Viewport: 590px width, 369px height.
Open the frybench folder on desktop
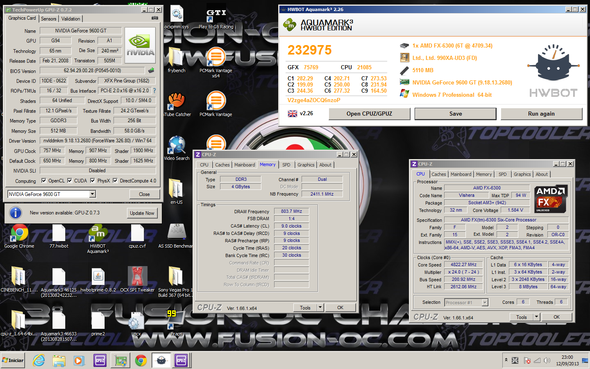coord(176,60)
